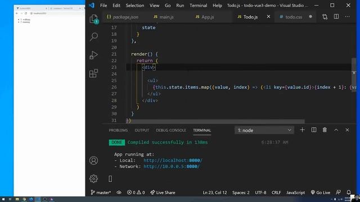
Task: Open the Run and Debug view
Action: (94, 55)
